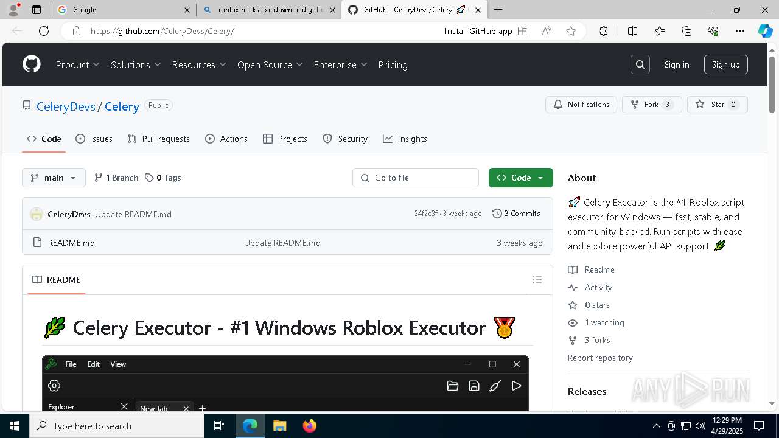The height and width of the screenshot is (438, 779).
Task: Open Pricing link in header
Action: (393, 64)
